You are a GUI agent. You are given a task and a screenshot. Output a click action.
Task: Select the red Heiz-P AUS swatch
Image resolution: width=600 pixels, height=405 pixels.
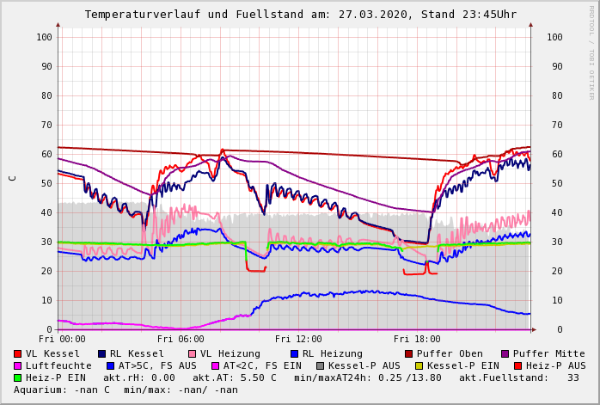pos(517,365)
